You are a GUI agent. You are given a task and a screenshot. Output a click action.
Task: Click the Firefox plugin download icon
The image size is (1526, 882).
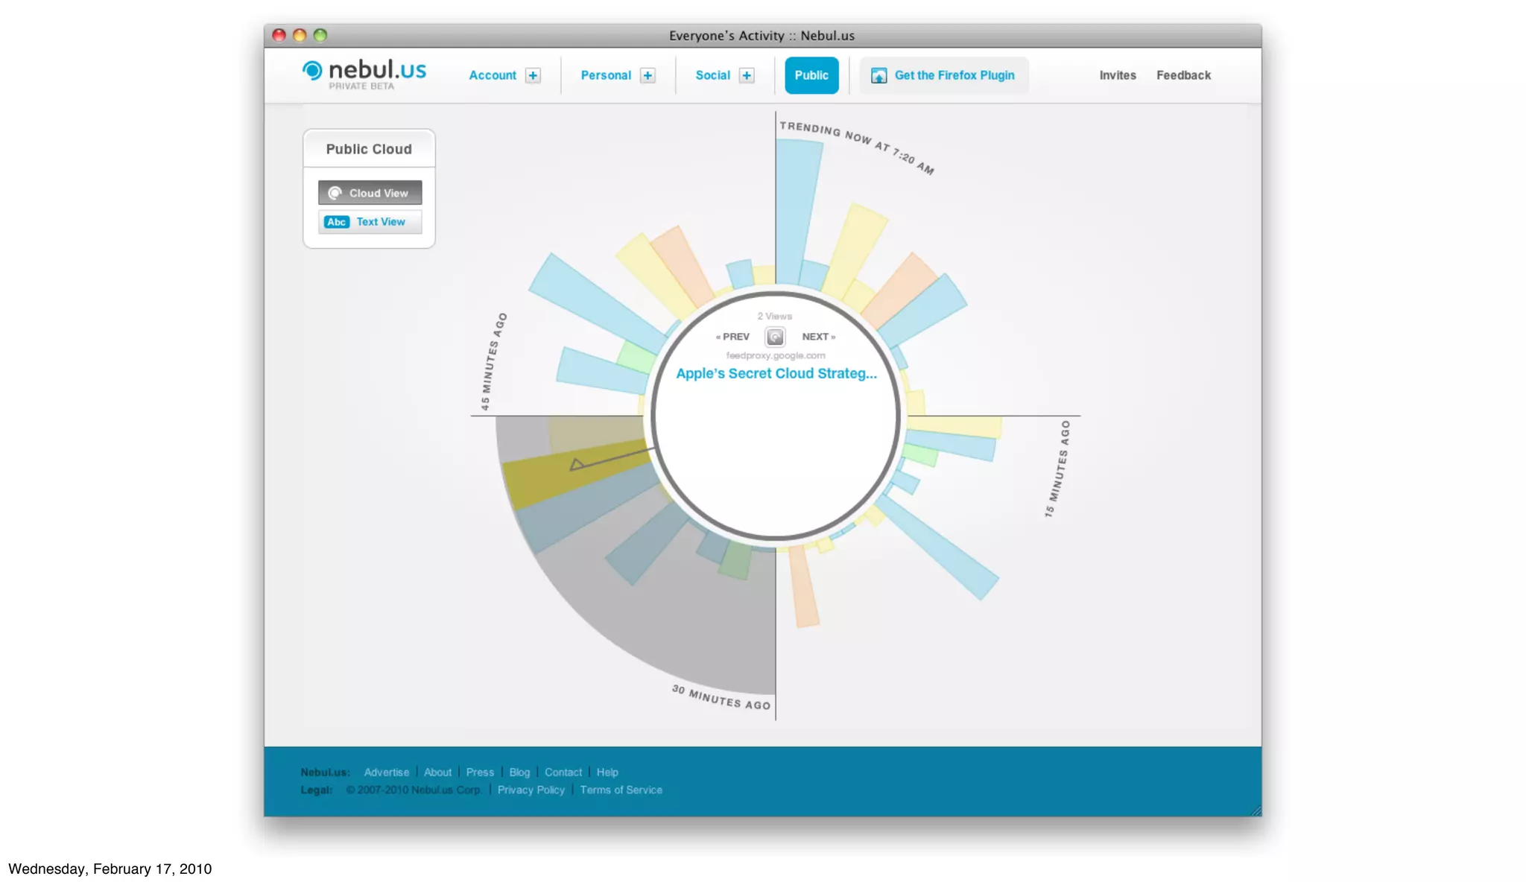(x=879, y=75)
